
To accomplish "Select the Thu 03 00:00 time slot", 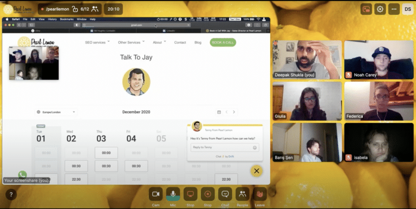I will [x=106, y=153].
